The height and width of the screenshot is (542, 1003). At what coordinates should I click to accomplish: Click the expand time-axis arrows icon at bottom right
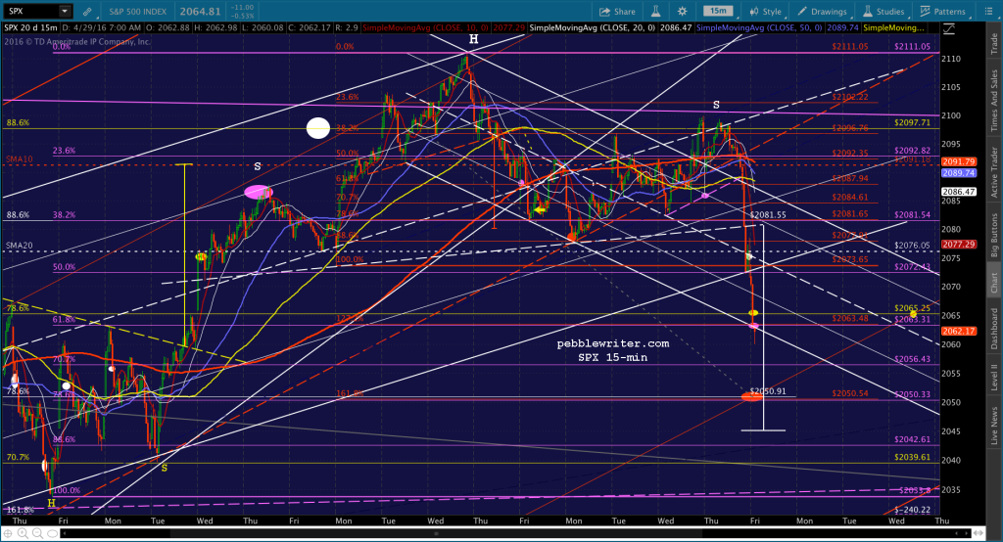click(979, 533)
